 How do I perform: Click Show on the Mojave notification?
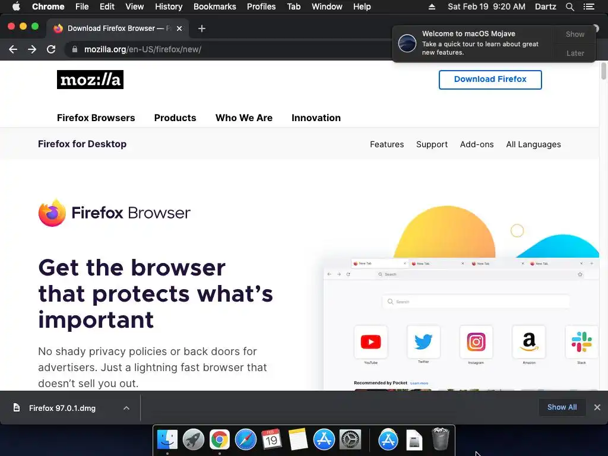point(575,34)
